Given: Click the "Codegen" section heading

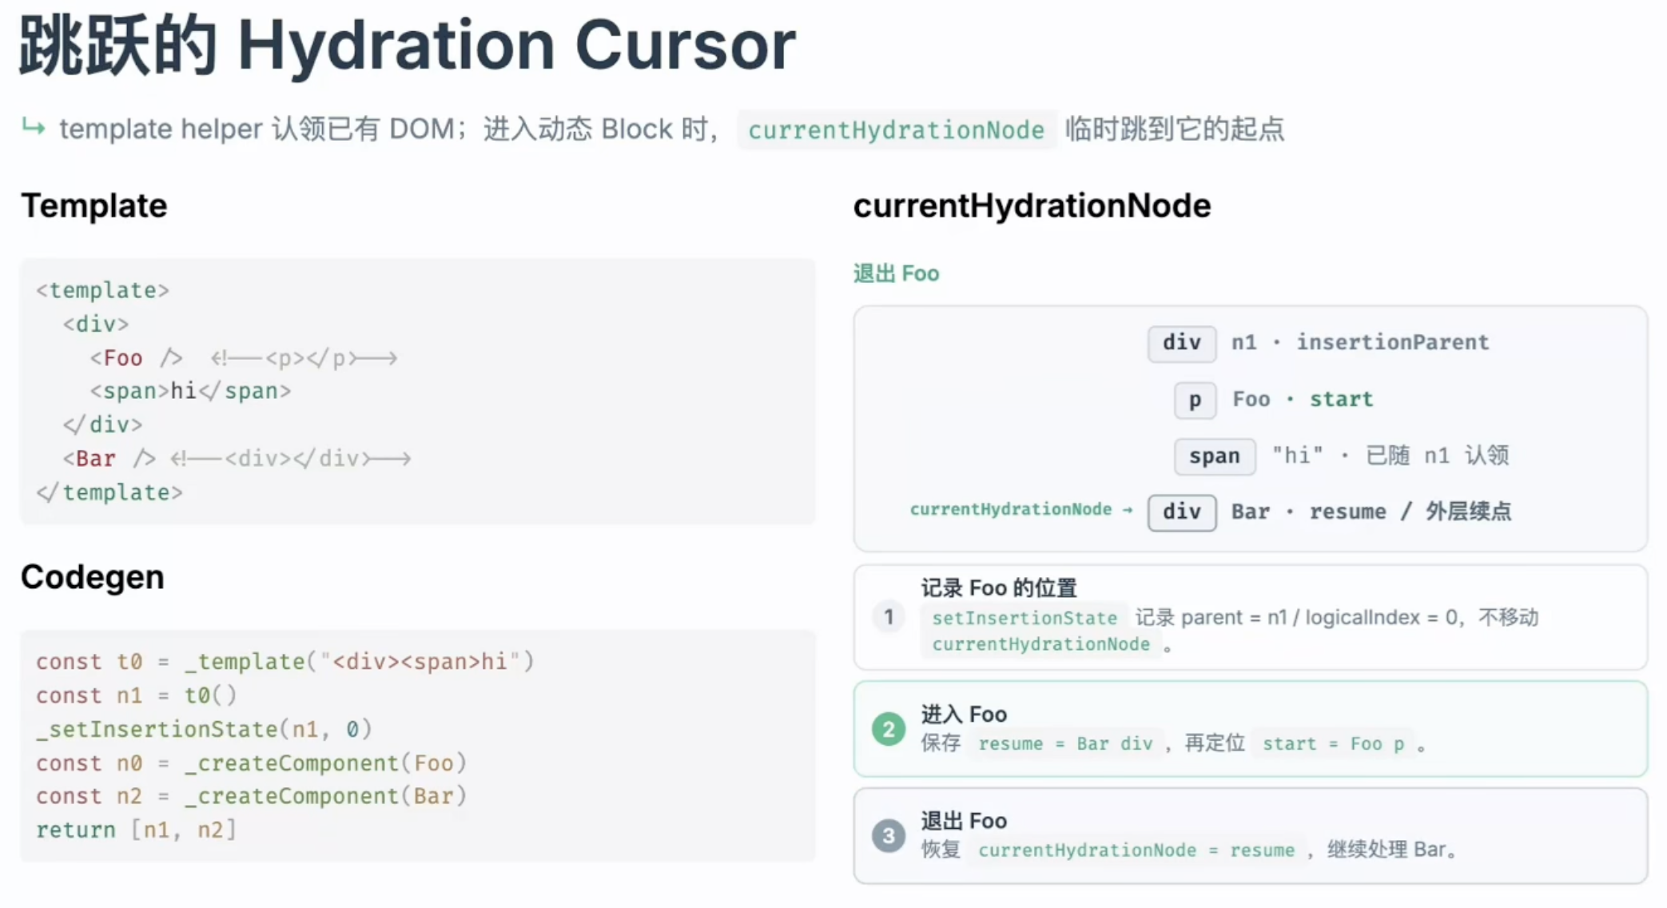Looking at the screenshot, I should point(93,577).
